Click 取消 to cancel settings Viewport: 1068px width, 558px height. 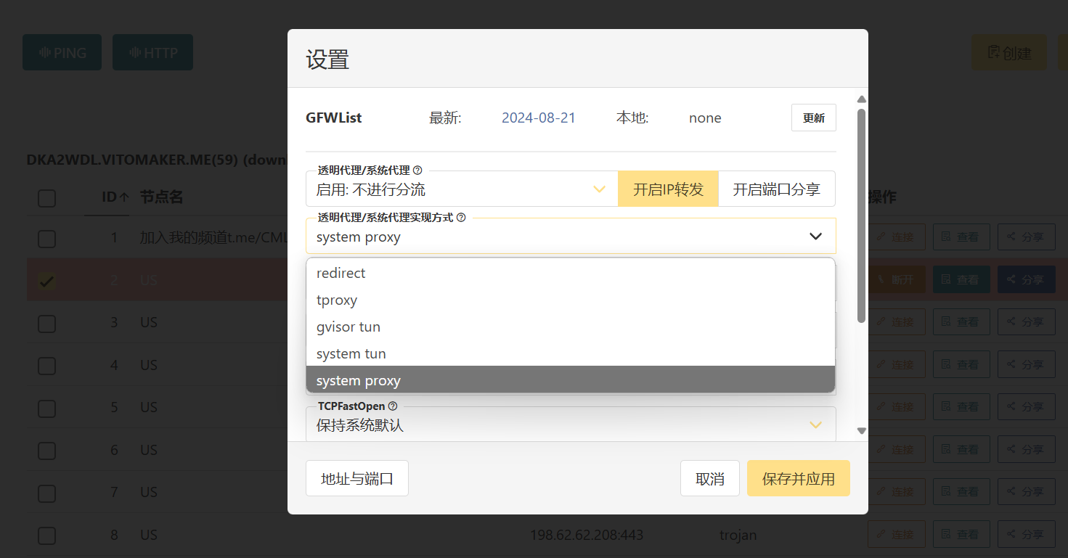pos(710,478)
